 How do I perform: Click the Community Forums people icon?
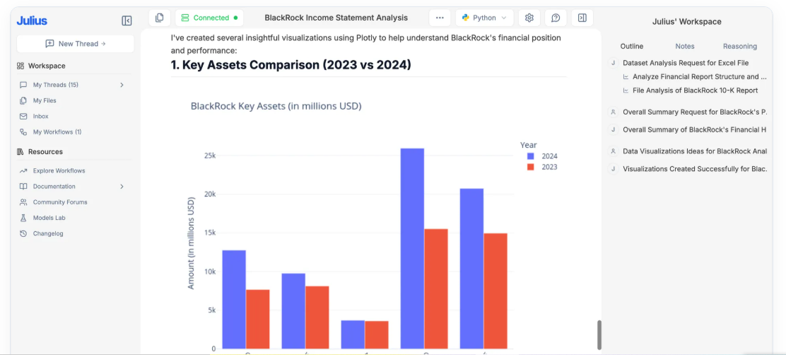23,202
